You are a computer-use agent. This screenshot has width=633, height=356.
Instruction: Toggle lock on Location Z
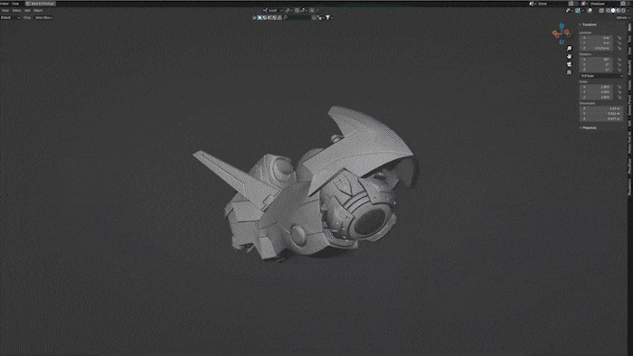click(619, 48)
